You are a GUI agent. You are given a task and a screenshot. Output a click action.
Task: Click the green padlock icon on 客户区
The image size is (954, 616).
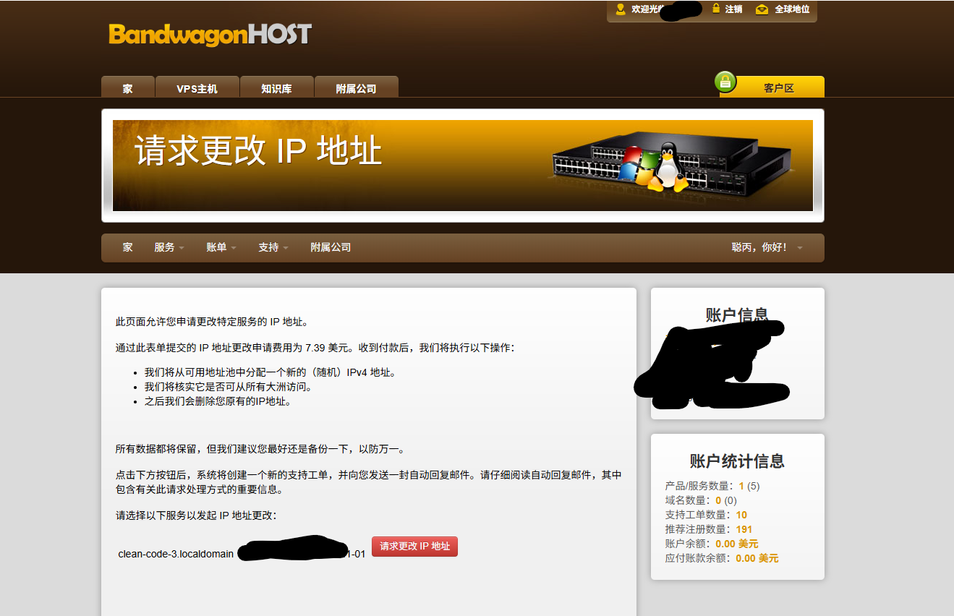click(x=725, y=82)
